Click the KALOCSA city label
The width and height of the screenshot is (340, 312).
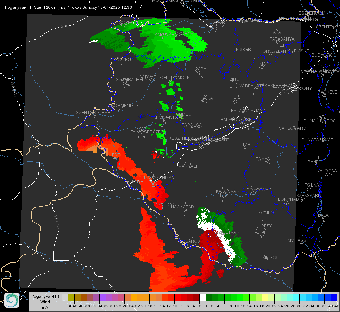coord(327,171)
